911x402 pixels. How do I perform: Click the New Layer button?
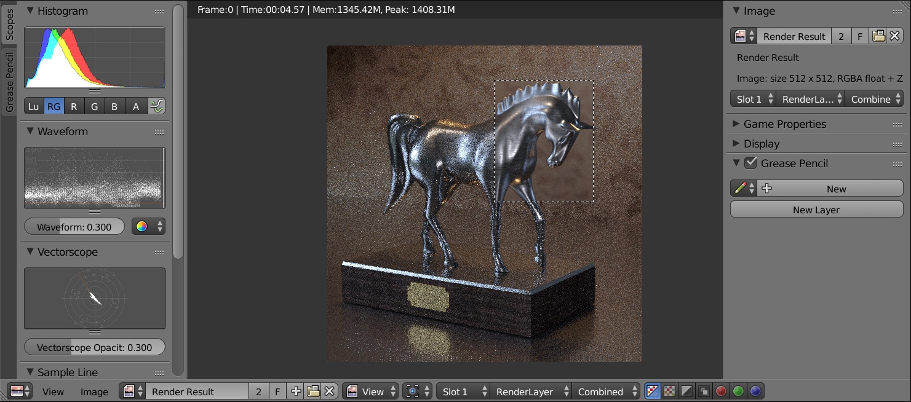816,210
